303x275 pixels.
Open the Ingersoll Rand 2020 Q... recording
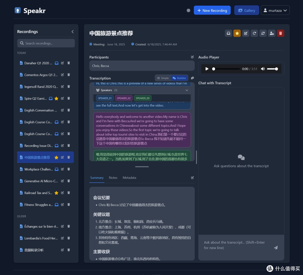point(41,87)
